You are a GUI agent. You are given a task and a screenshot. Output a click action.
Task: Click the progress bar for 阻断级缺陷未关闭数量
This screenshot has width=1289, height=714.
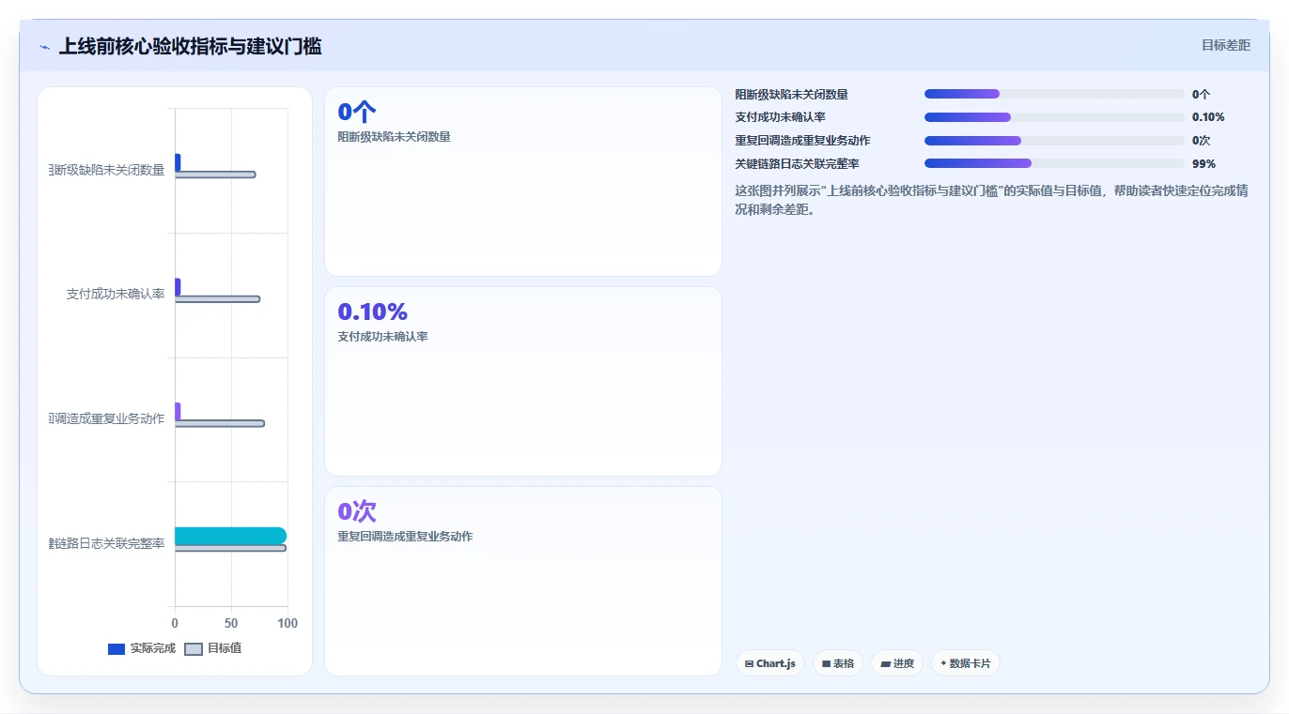pos(1054,94)
